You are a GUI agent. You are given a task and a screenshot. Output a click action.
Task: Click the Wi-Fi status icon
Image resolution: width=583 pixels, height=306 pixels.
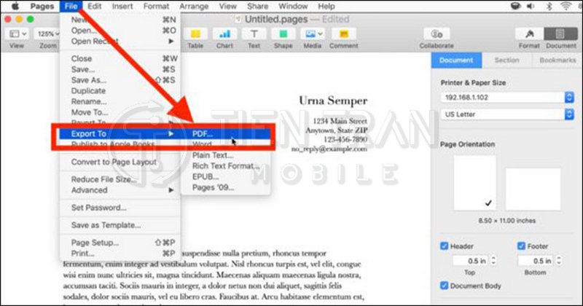[x=566, y=6]
